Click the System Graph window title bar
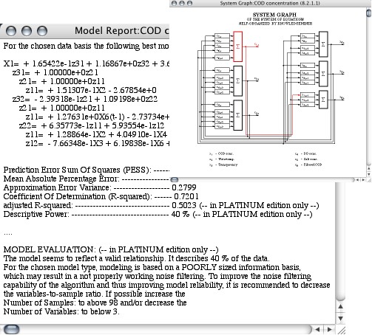 click(271, 3)
